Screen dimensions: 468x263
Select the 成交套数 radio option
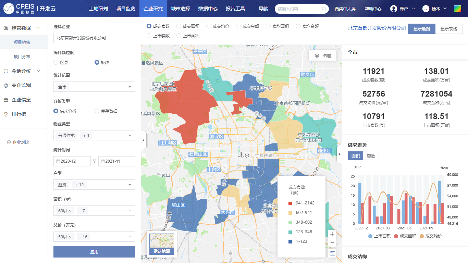coord(149,26)
